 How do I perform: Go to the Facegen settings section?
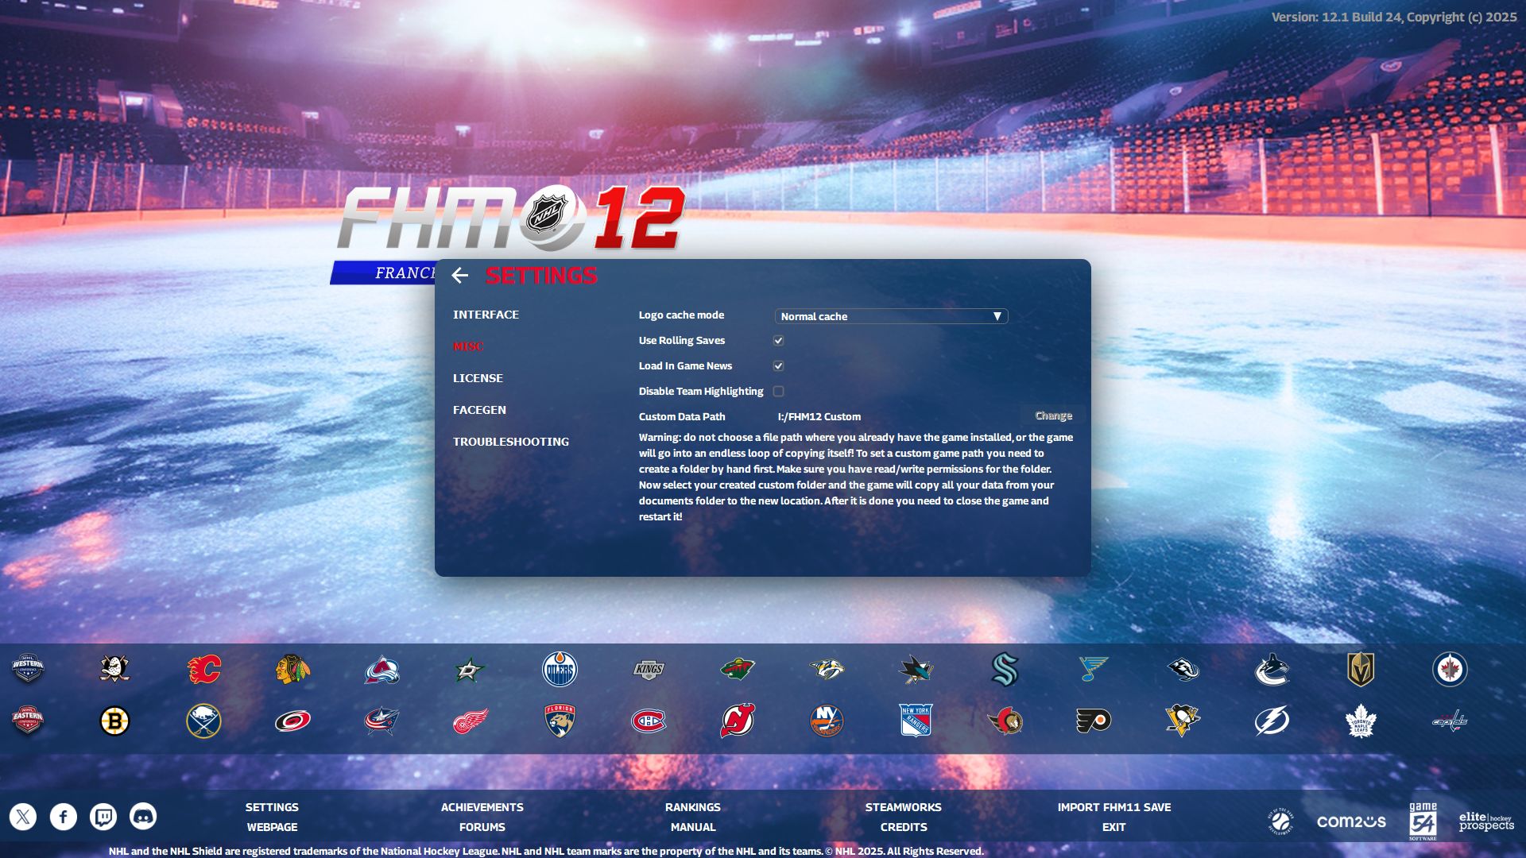[479, 410]
